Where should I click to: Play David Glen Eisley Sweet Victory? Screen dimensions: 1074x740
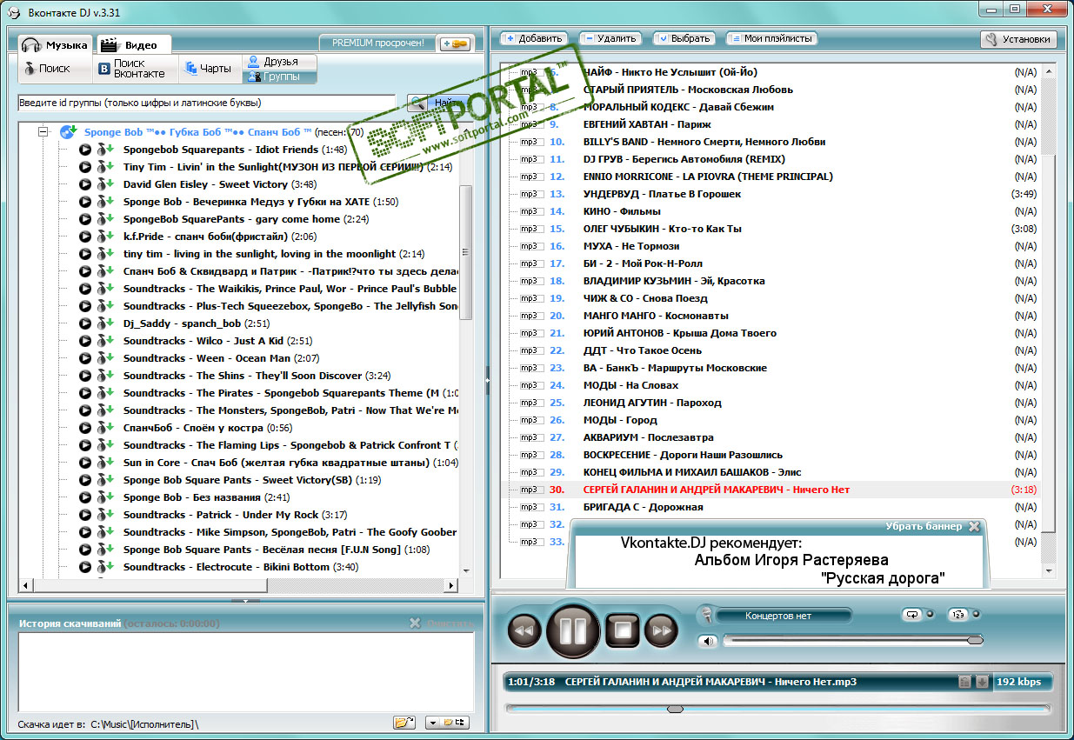(85, 184)
